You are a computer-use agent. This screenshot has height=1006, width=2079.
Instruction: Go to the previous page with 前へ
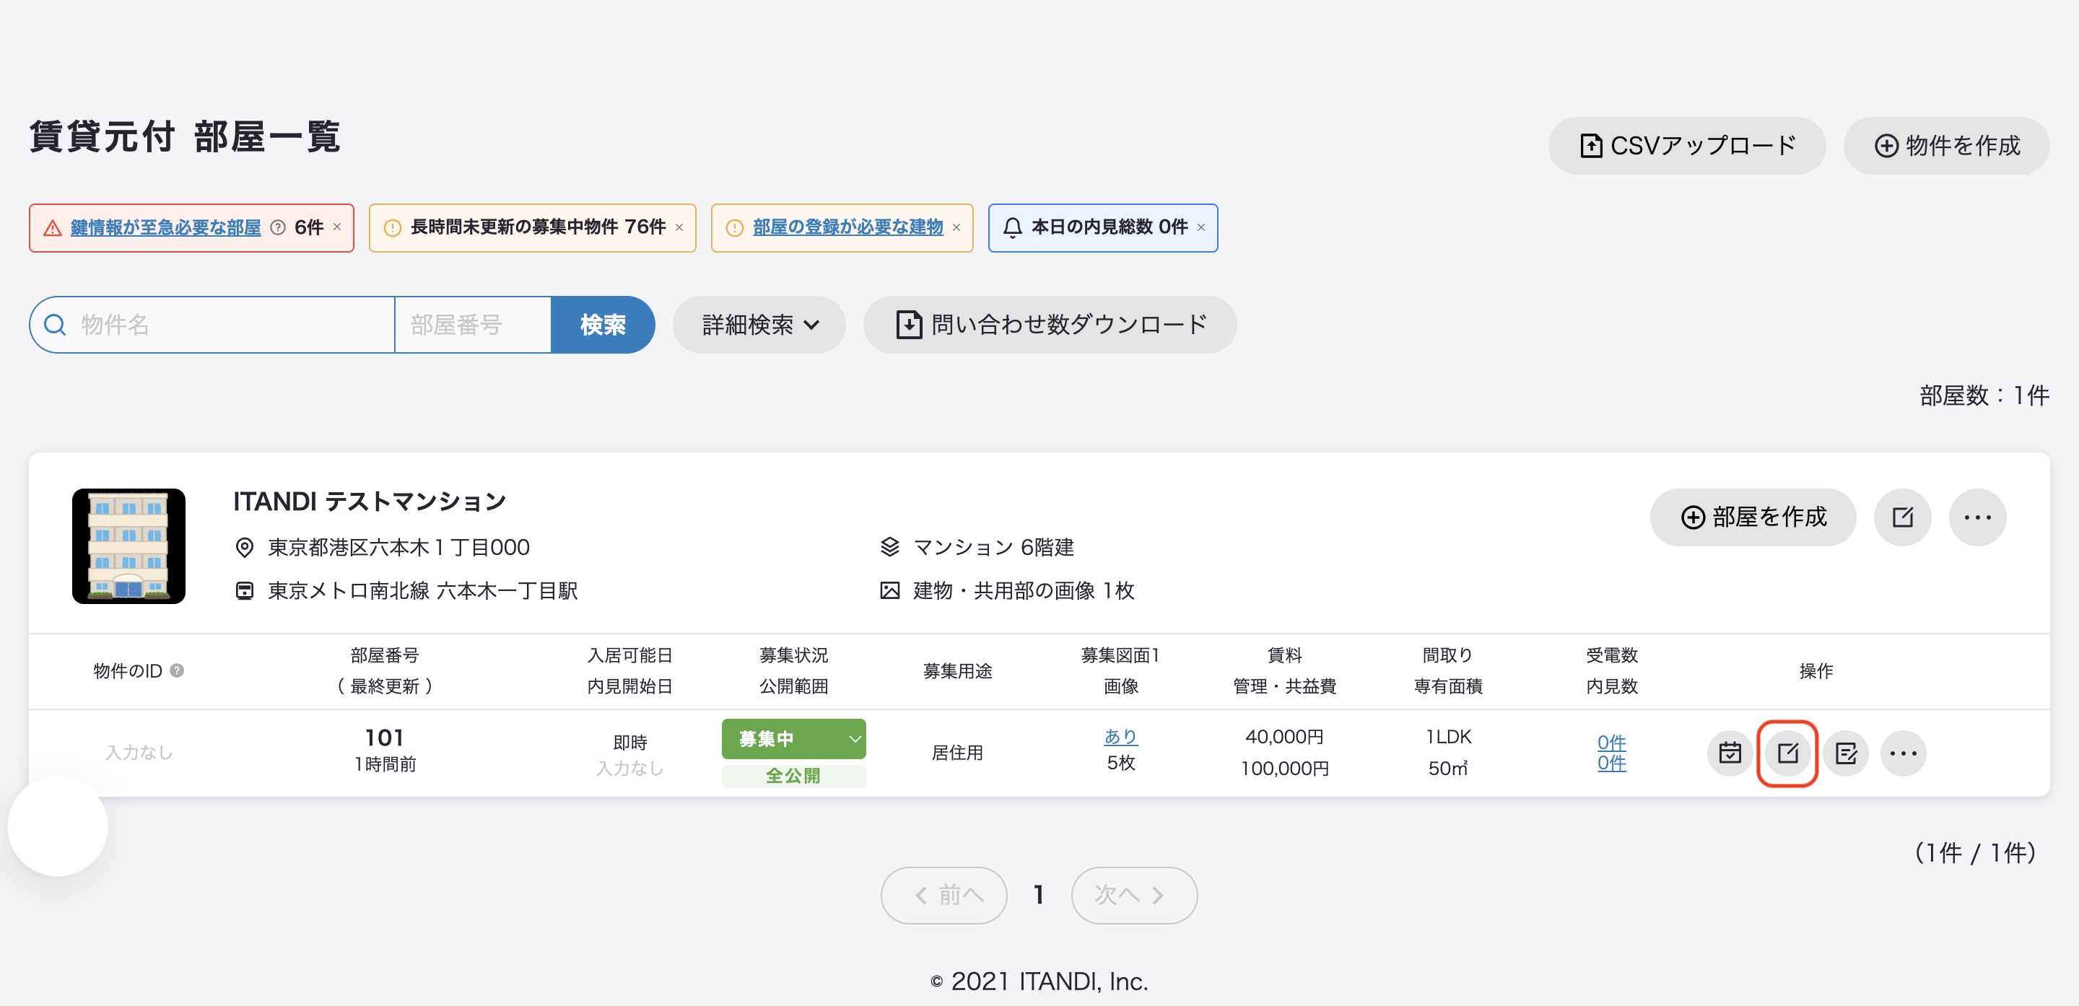pos(943,896)
